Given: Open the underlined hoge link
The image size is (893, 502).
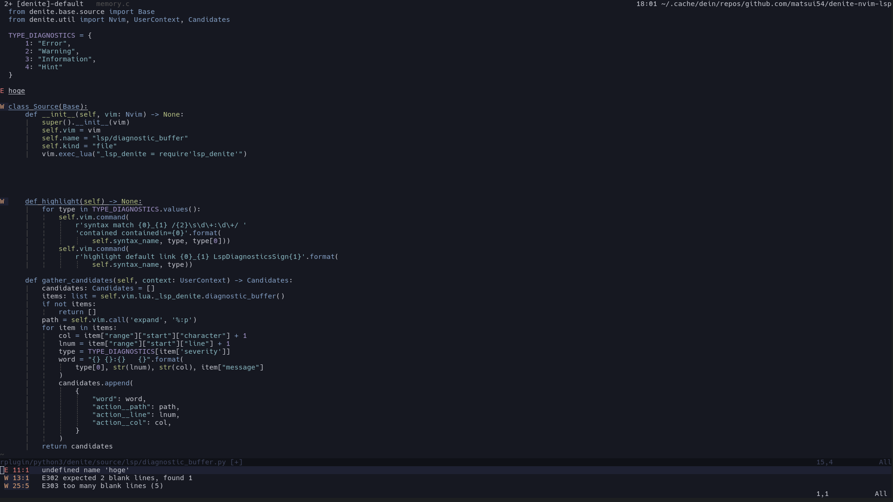Looking at the screenshot, I should click(17, 91).
